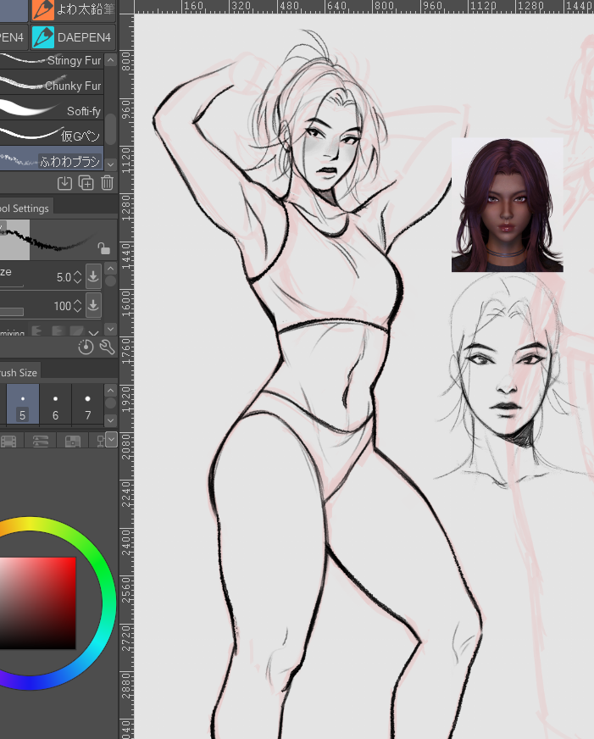Choose the Stringy Fur brush

pyautogui.click(x=52, y=60)
